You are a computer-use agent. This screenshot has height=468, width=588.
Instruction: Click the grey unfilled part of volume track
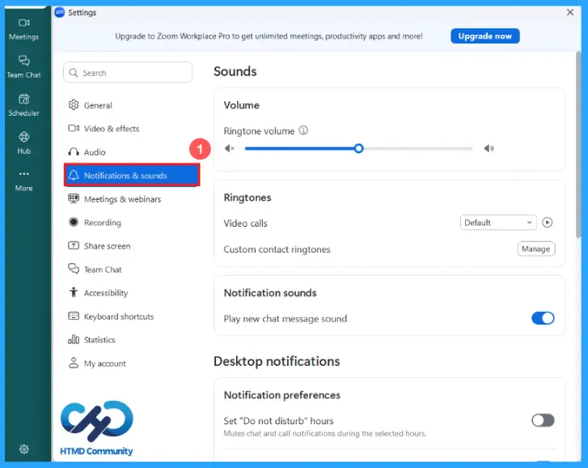pyautogui.click(x=418, y=148)
